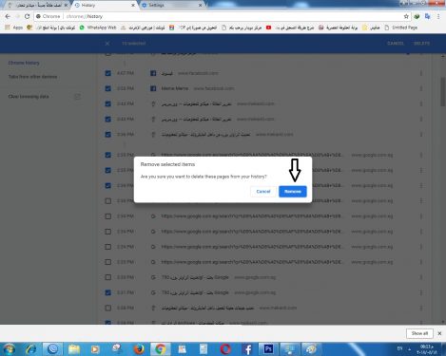Switch to the History tab
The image size is (446, 356).
coord(103,5)
